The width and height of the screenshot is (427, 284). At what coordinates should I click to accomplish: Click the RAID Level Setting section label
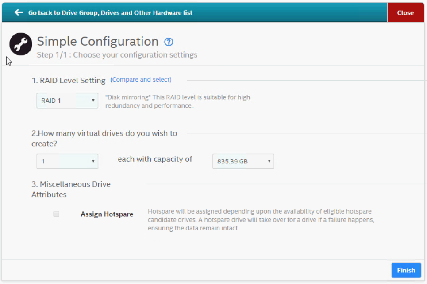69,80
